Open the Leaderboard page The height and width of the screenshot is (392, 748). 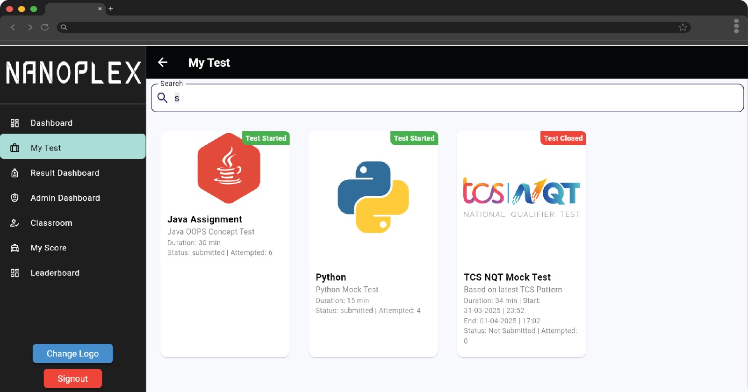(x=73, y=273)
